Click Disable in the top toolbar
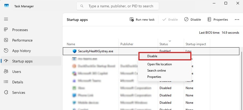The image size is (243, 110). 192,20
